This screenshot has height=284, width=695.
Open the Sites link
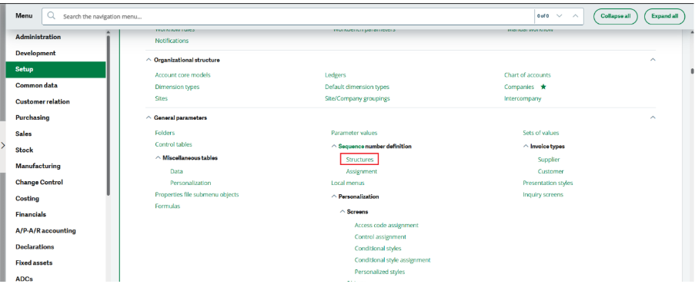(162, 99)
